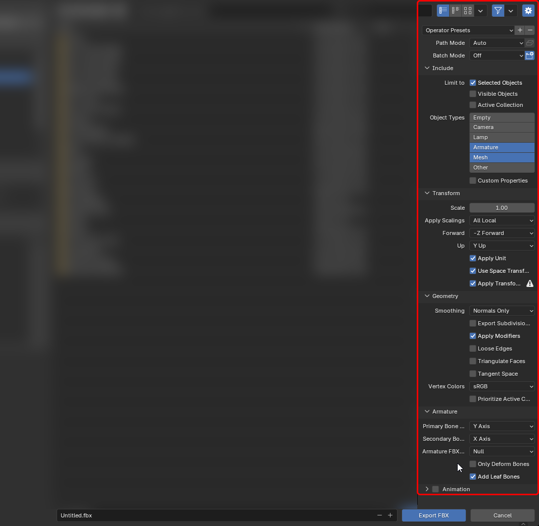
Task: Enable Loose Edges checkbox
Action: pyautogui.click(x=473, y=348)
